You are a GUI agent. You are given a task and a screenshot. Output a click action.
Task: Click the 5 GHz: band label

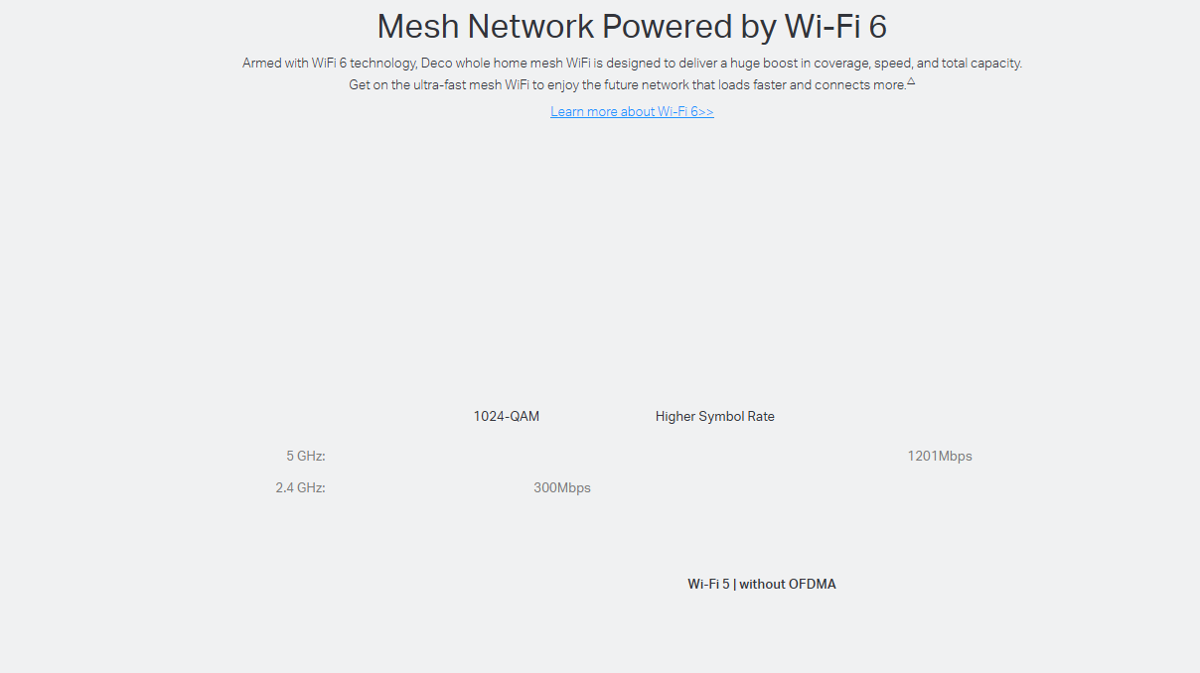point(306,457)
